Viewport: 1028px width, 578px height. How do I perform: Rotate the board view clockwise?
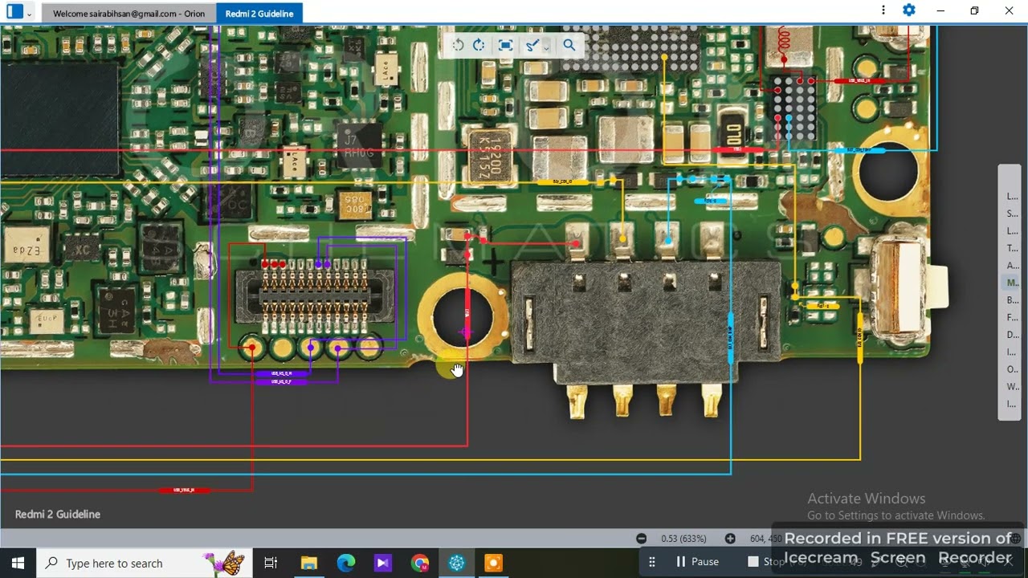[479, 46]
